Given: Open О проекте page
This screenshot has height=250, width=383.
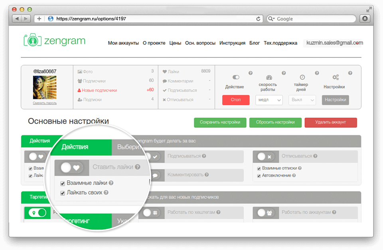Looking at the screenshot, I should click(x=154, y=43).
